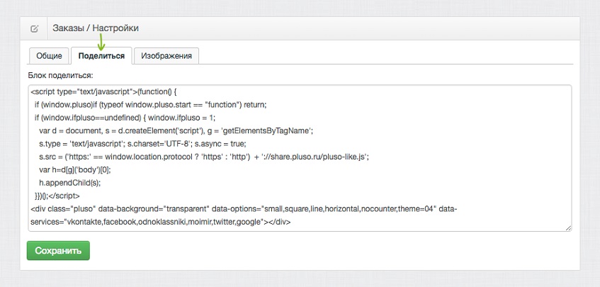Click the line with services="vkontakte,facebook

pyautogui.click(x=161, y=222)
